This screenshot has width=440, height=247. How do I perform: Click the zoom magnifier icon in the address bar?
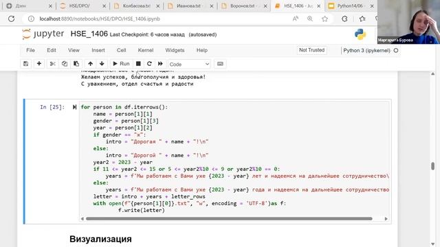coord(310,19)
